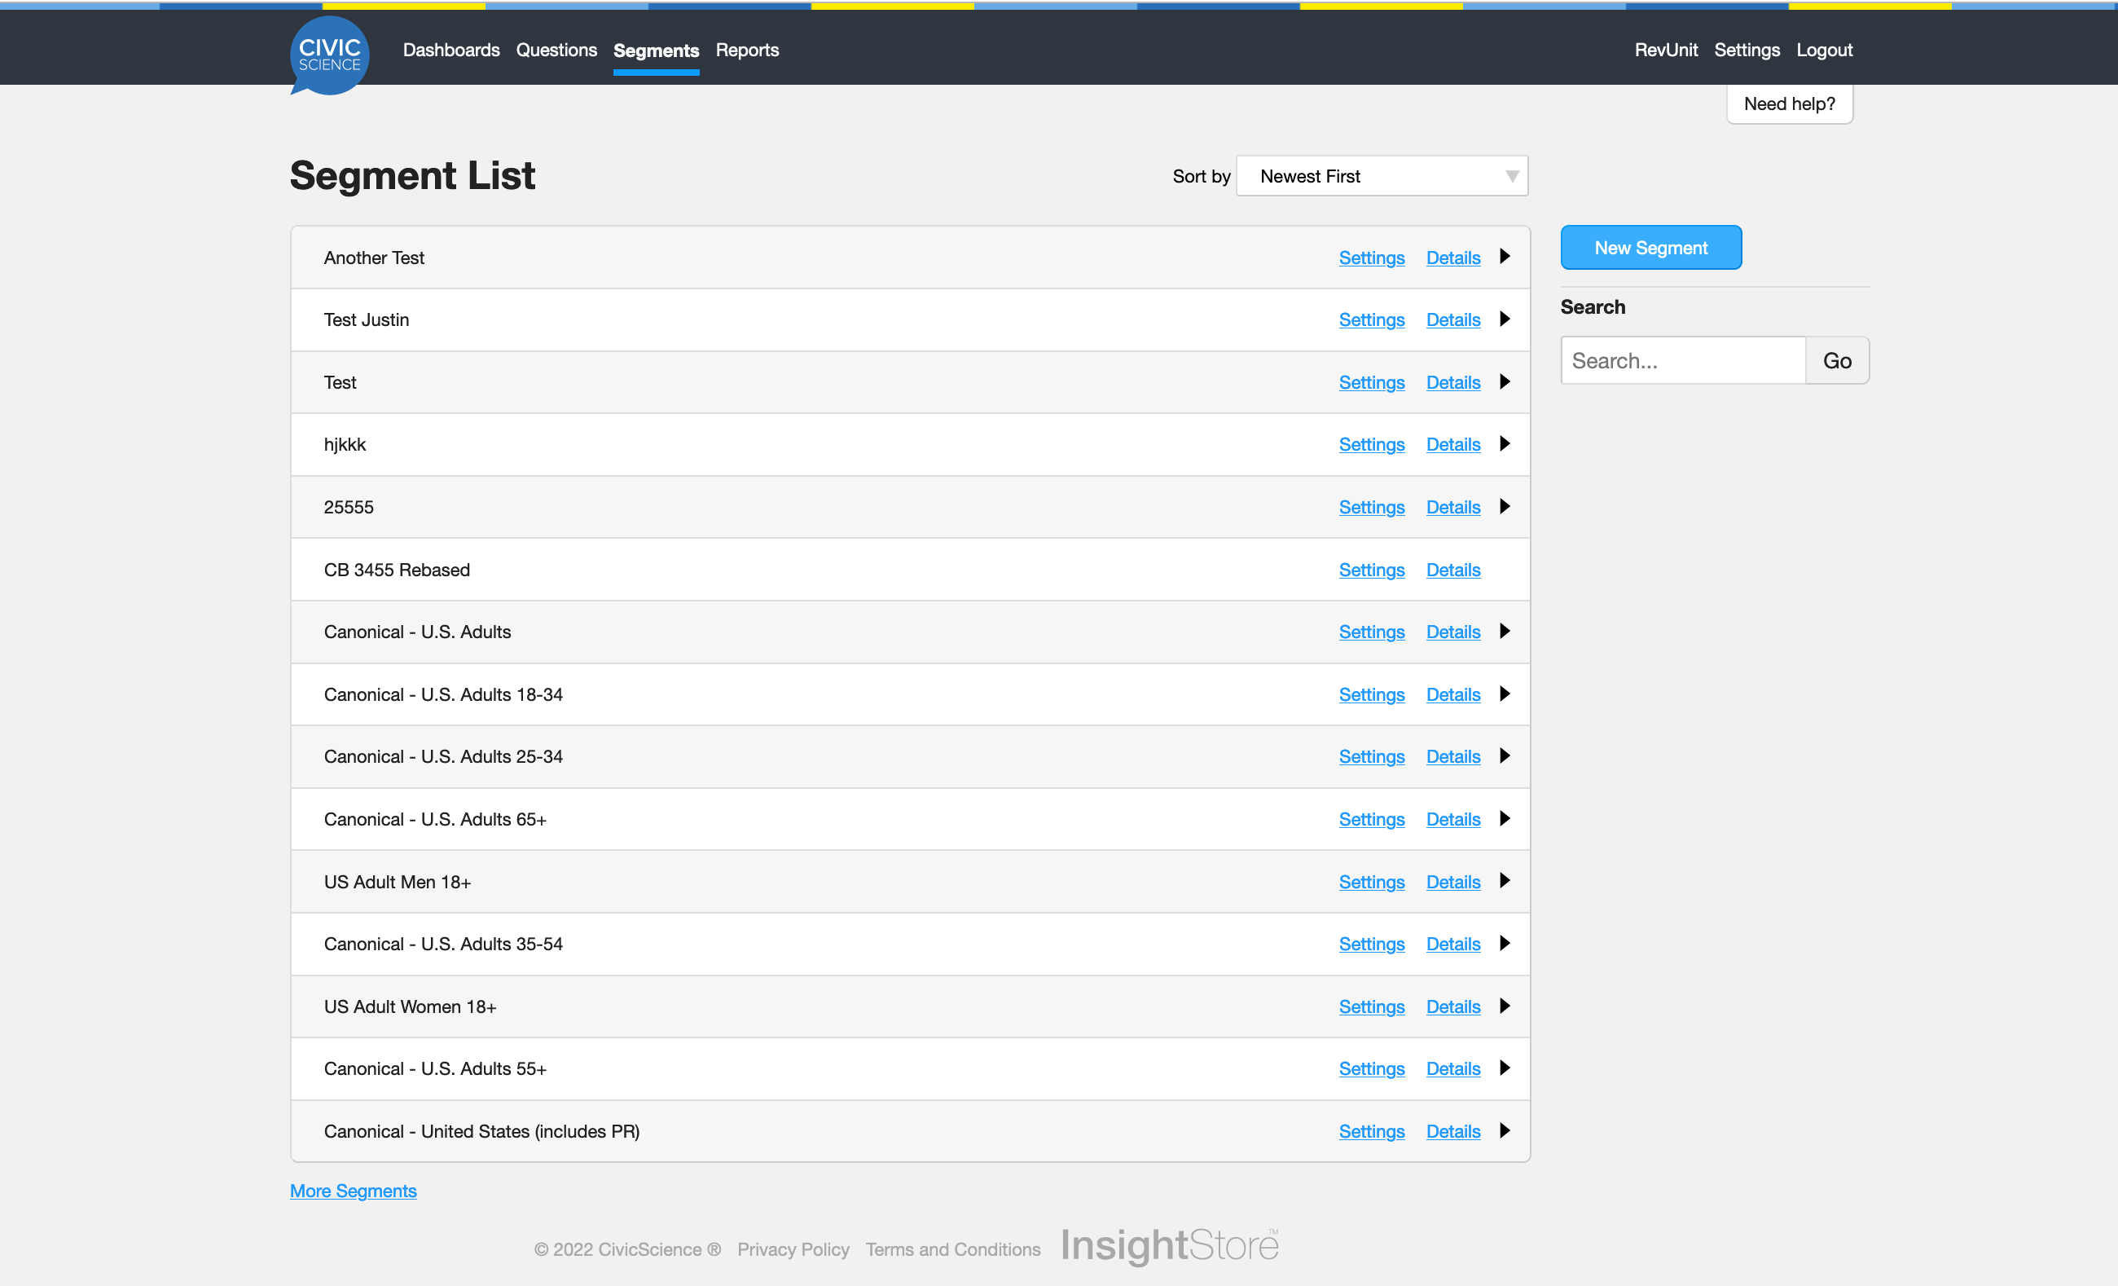Click the New Segment button
The image size is (2118, 1286).
(1650, 248)
